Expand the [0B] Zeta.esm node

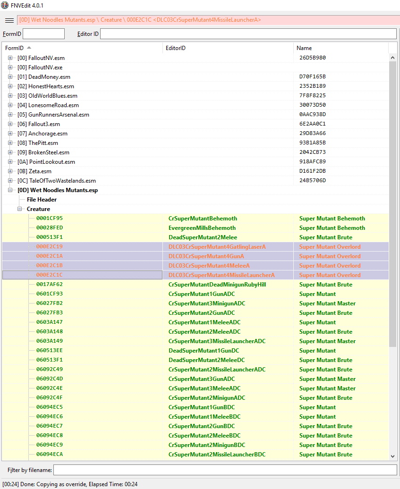click(10, 171)
